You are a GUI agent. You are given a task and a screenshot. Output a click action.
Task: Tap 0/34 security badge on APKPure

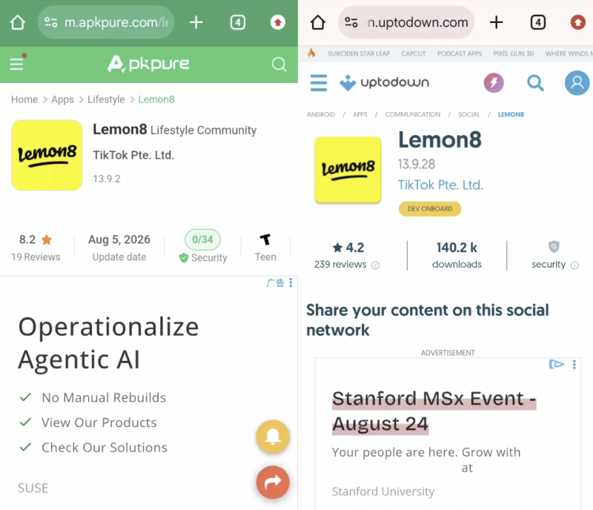click(202, 239)
